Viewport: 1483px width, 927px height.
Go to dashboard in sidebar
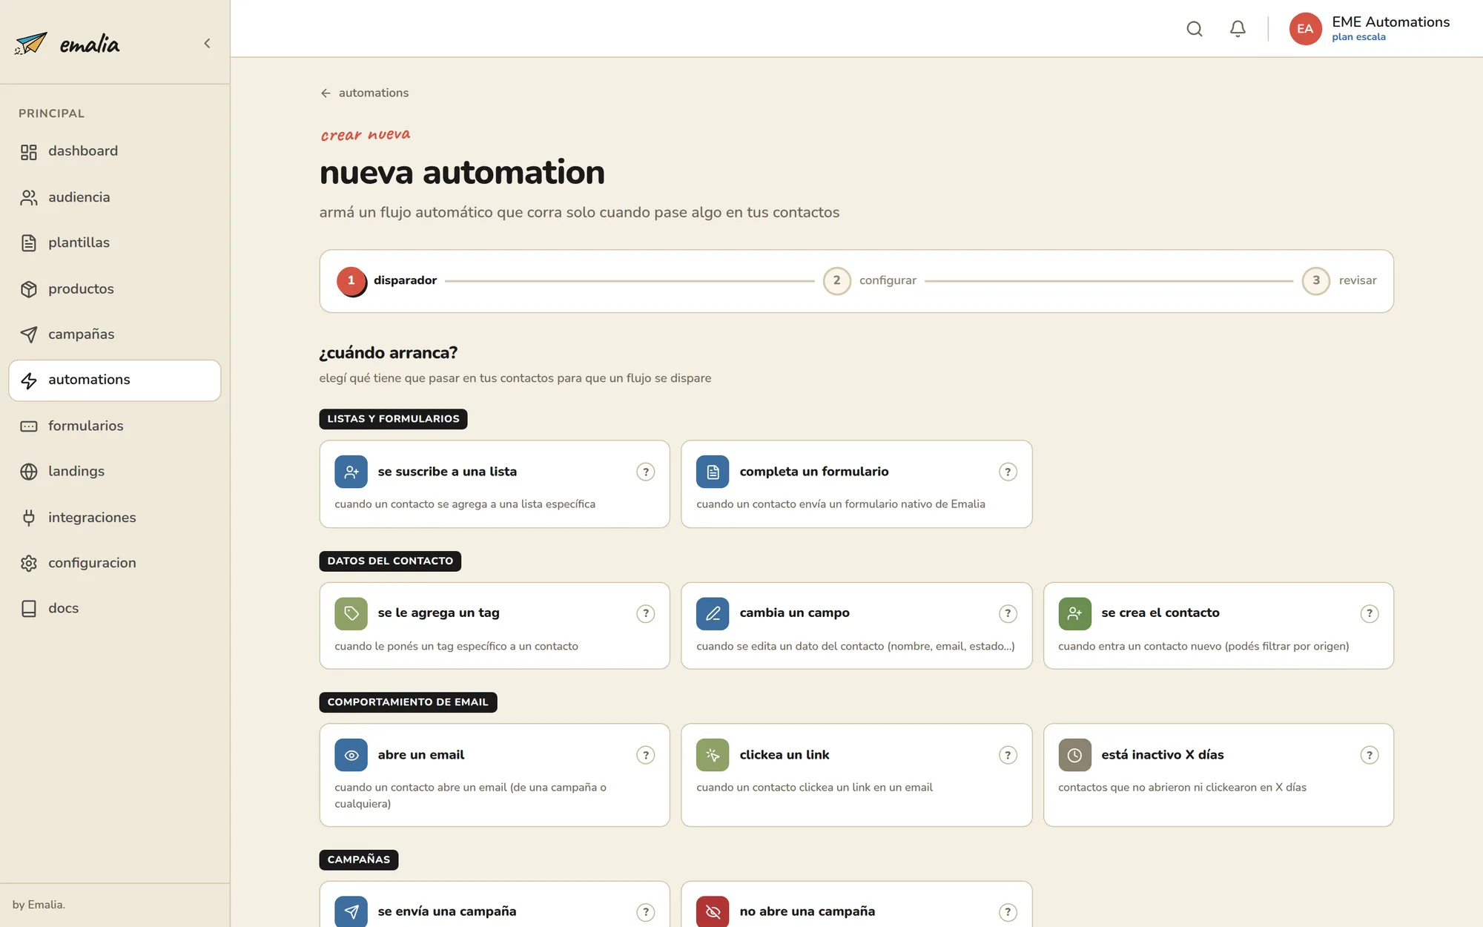click(x=115, y=151)
